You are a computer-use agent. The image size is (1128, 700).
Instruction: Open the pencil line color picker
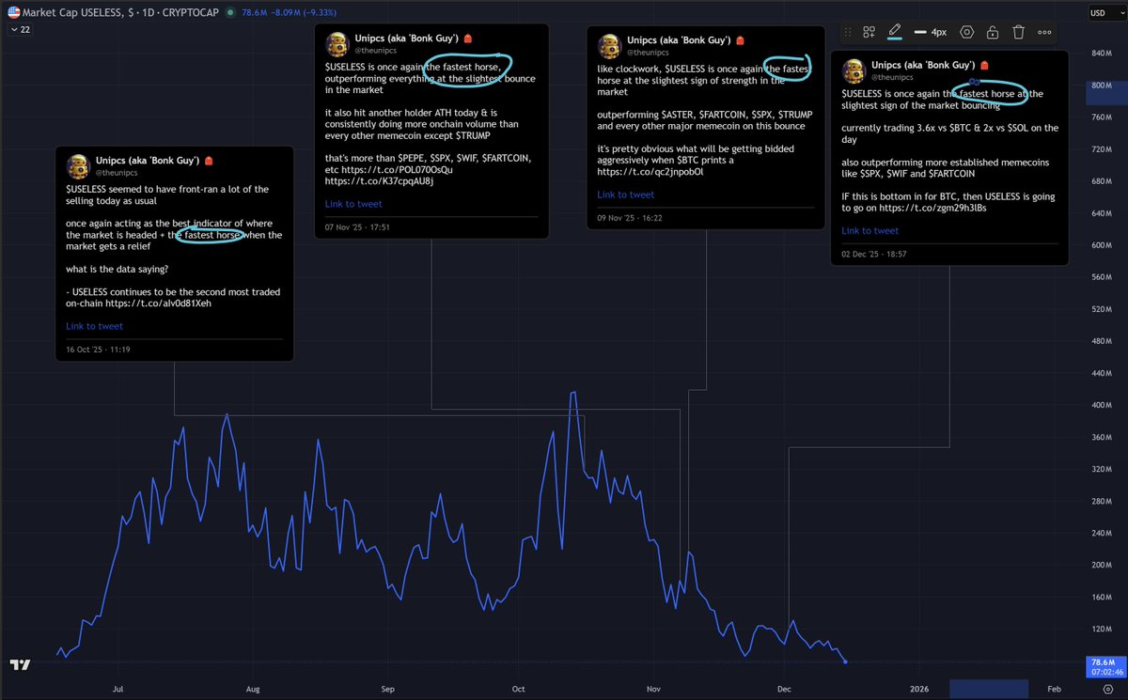[894, 32]
